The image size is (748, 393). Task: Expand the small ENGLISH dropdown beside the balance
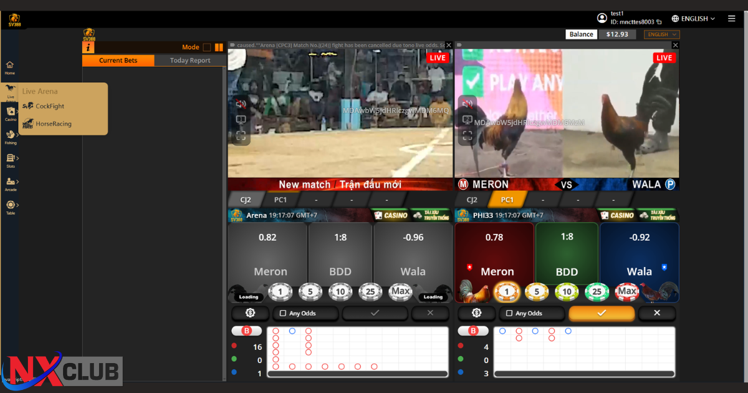click(x=661, y=34)
